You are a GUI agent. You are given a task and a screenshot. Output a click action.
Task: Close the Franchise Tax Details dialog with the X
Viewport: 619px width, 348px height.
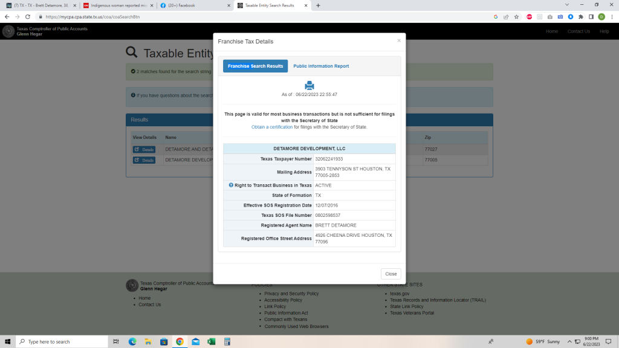coord(399,40)
